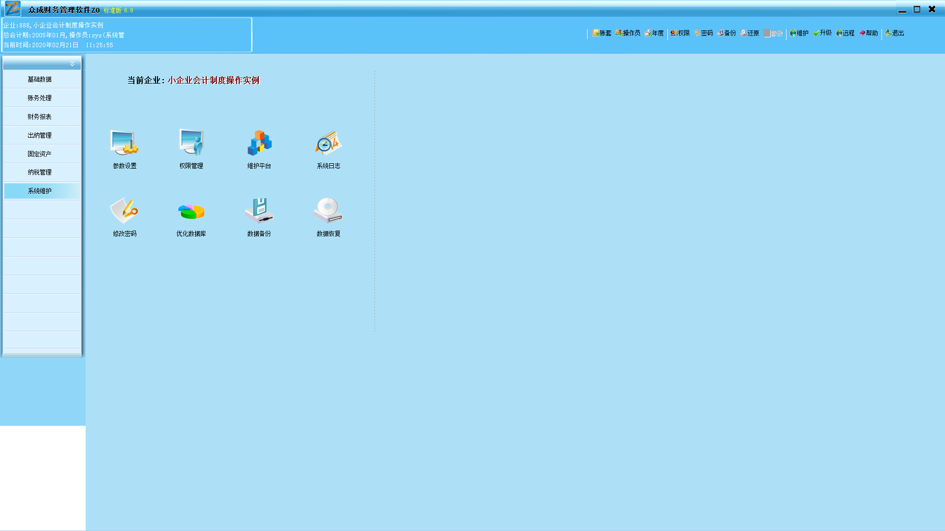The width and height of the screenshot is (945, 531).
Task: Open 参数设置 parameter settings icon
Action: (x=125, y=149)
